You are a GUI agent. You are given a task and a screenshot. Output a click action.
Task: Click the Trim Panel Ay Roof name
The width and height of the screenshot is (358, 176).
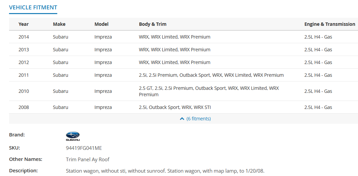pyautogui.click(x=88, y=160)
